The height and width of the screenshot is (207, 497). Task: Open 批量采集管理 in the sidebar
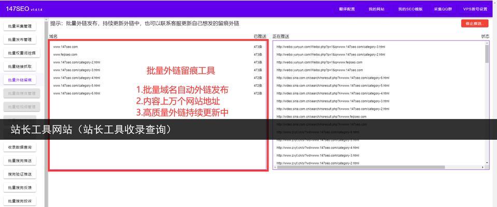[20, 26]
